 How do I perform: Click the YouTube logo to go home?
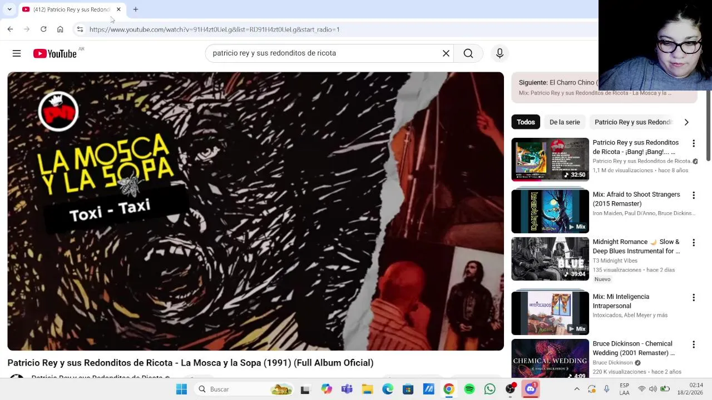click(55, 53)
